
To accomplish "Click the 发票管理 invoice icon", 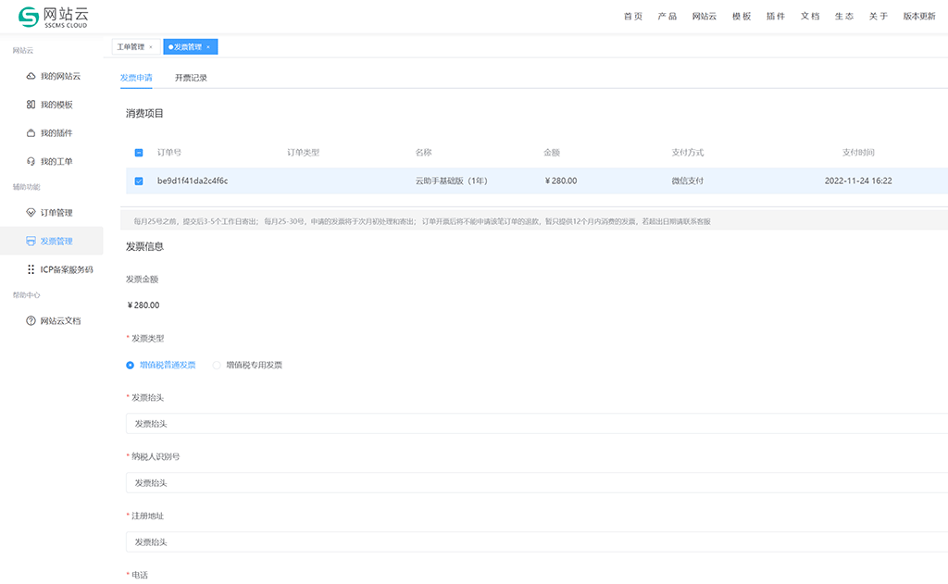I will (31, 242).
